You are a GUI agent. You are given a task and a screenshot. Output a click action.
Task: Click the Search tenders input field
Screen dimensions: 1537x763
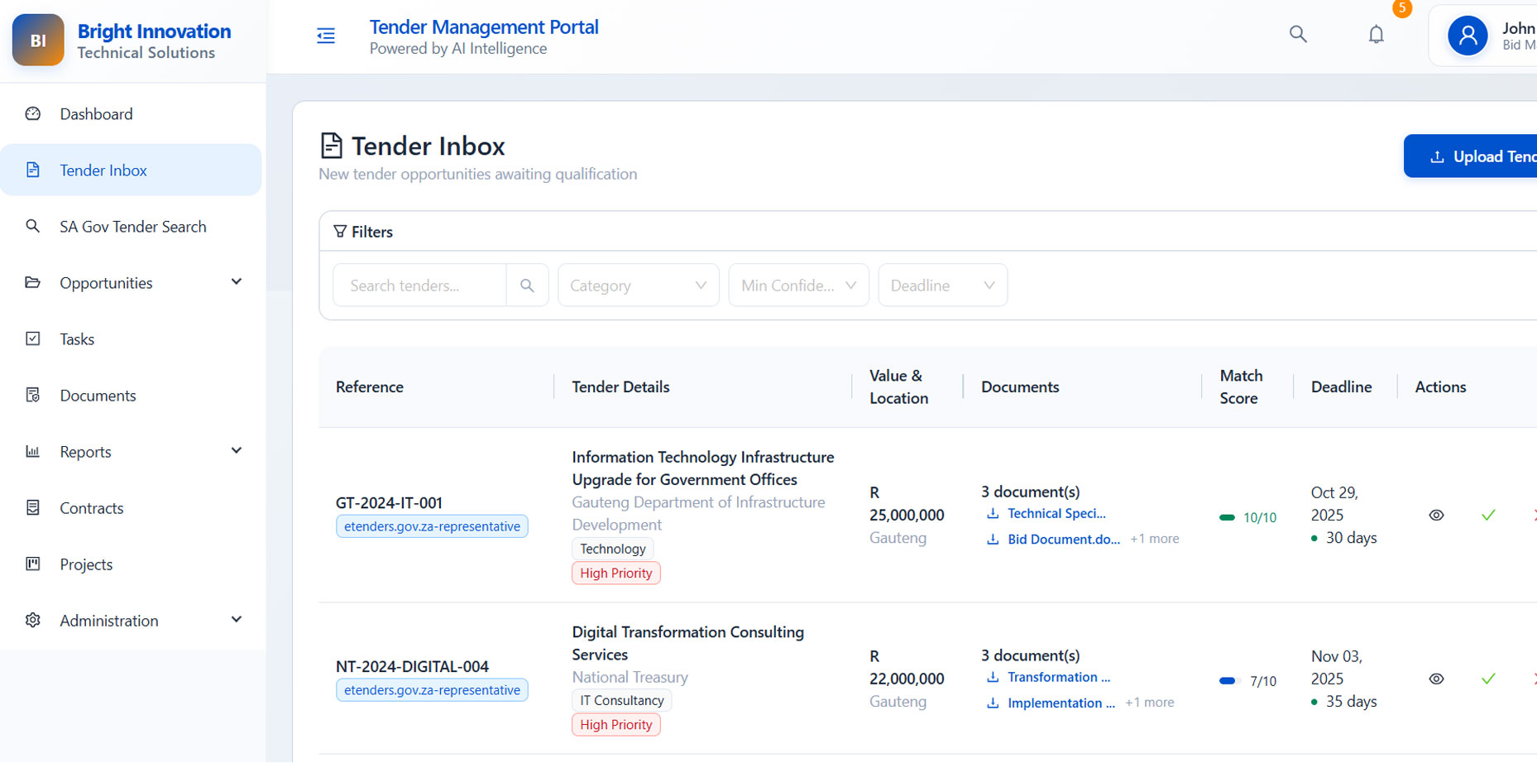419,286
